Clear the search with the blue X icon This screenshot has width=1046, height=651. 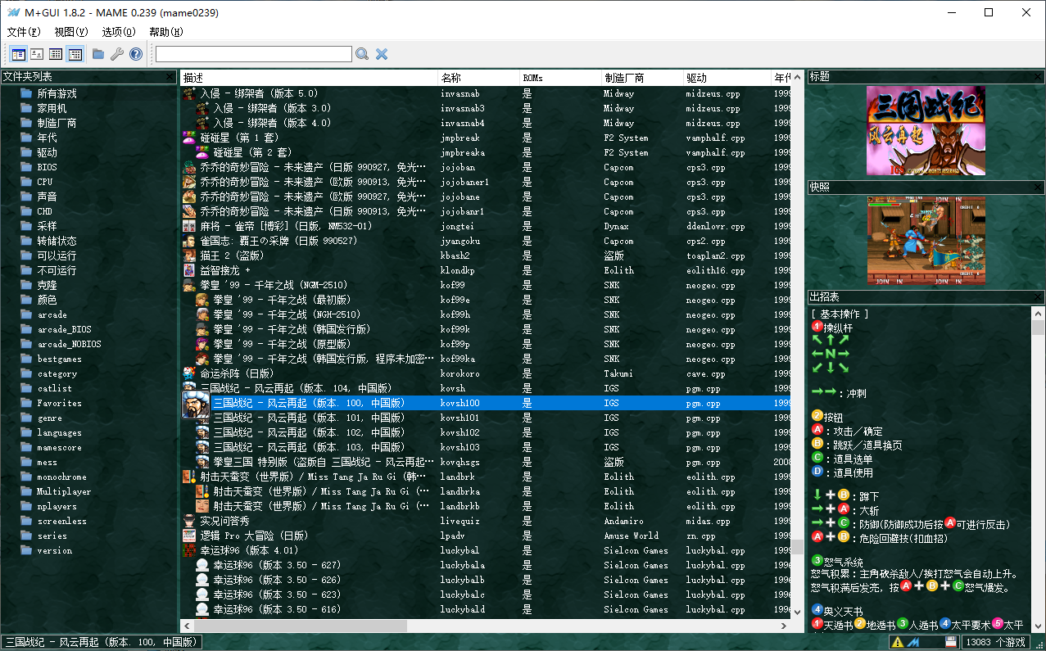(x=382, y=54)
